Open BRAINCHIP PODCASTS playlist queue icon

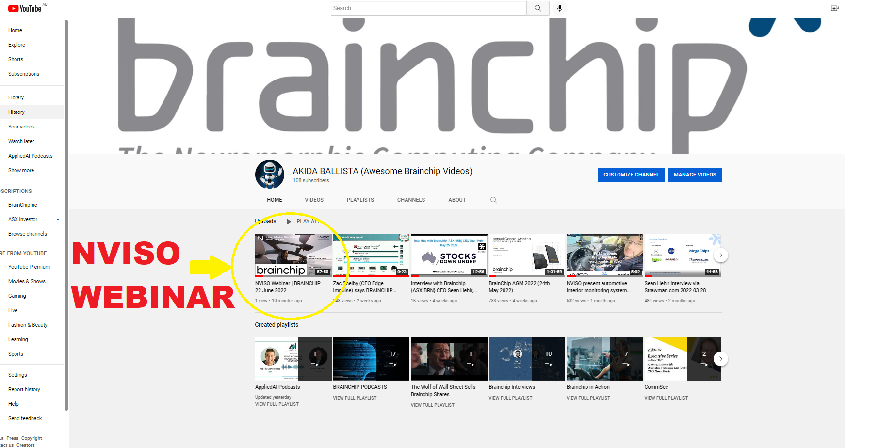pos(392,364)
